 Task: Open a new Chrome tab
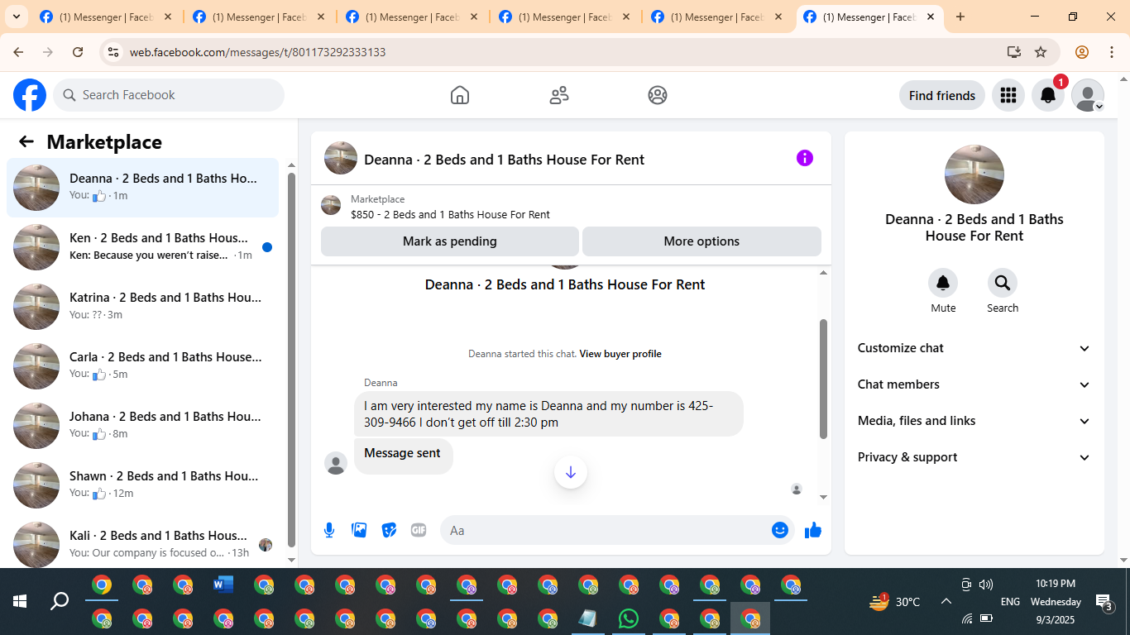click(x=960, y=17)
